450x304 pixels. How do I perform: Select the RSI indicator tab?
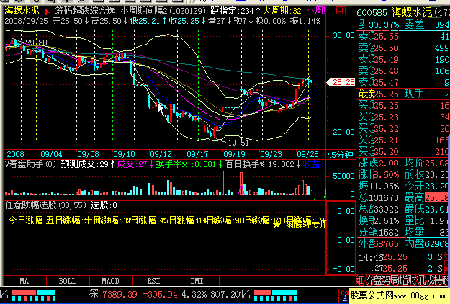[154, 281]
